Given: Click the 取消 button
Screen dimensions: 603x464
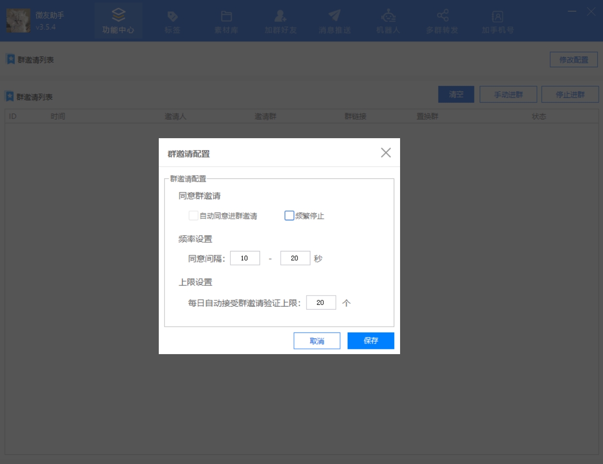Looking at the screenshot, I should (317, 341).
